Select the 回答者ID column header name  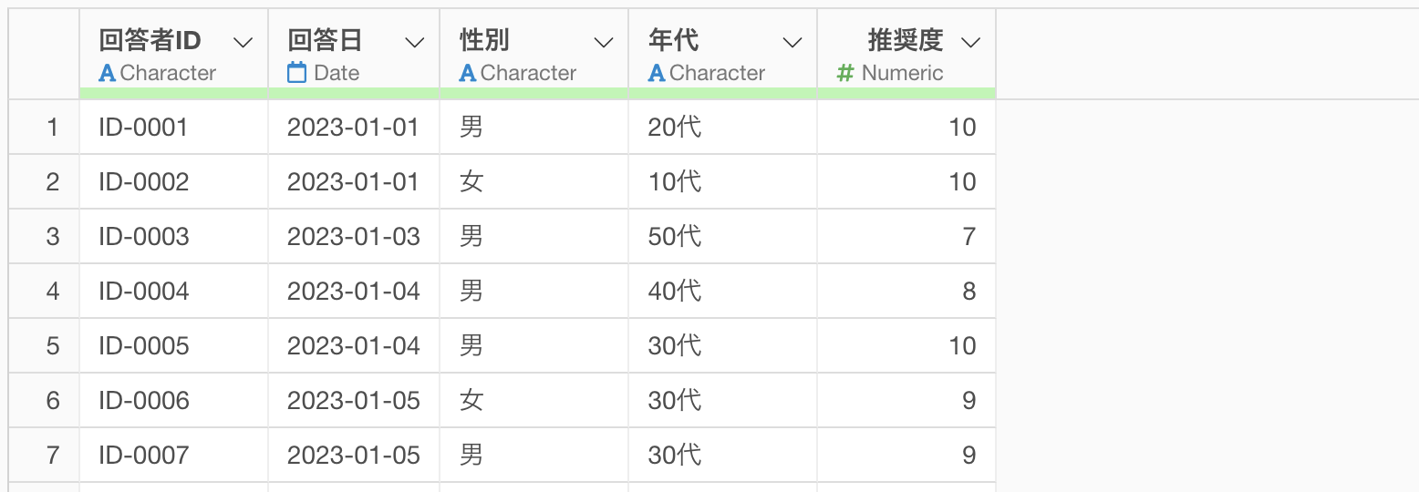[150, 41]
